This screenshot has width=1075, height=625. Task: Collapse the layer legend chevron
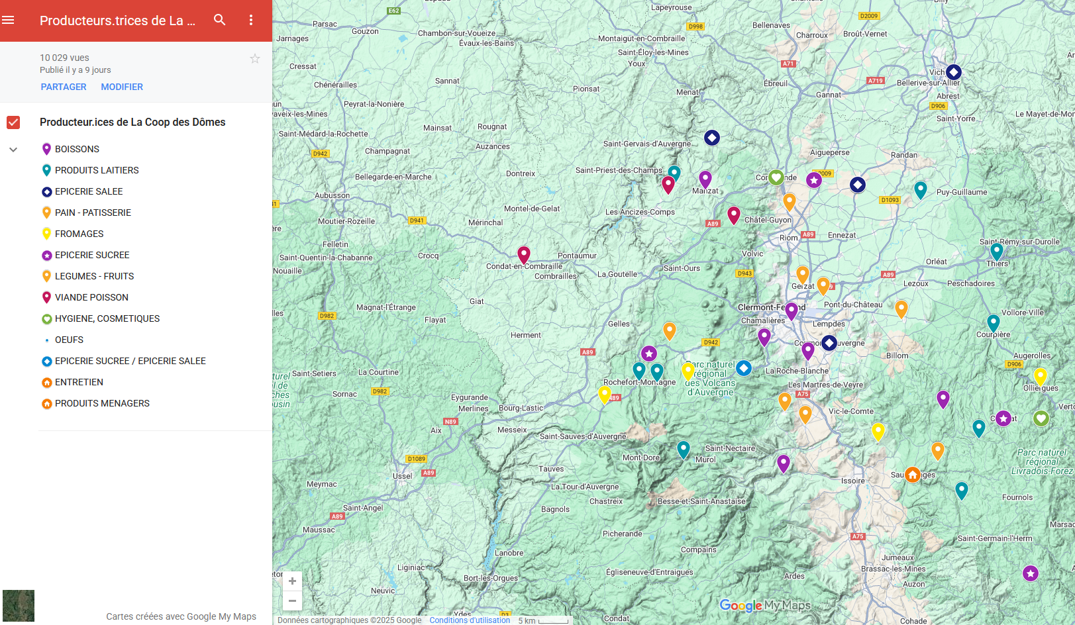[x=13, y=150]
